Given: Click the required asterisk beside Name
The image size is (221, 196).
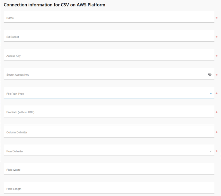Looking at the screenshot, I should pyautogui.click(x=217, y=18).
